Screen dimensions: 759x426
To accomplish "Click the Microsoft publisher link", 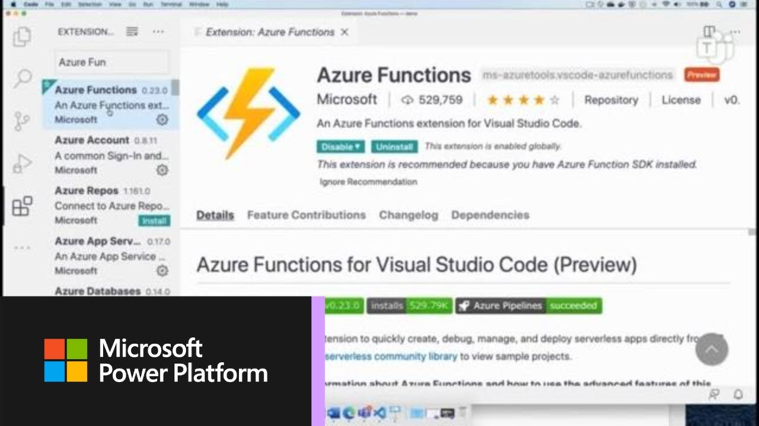I will click(x=347, y=99).
